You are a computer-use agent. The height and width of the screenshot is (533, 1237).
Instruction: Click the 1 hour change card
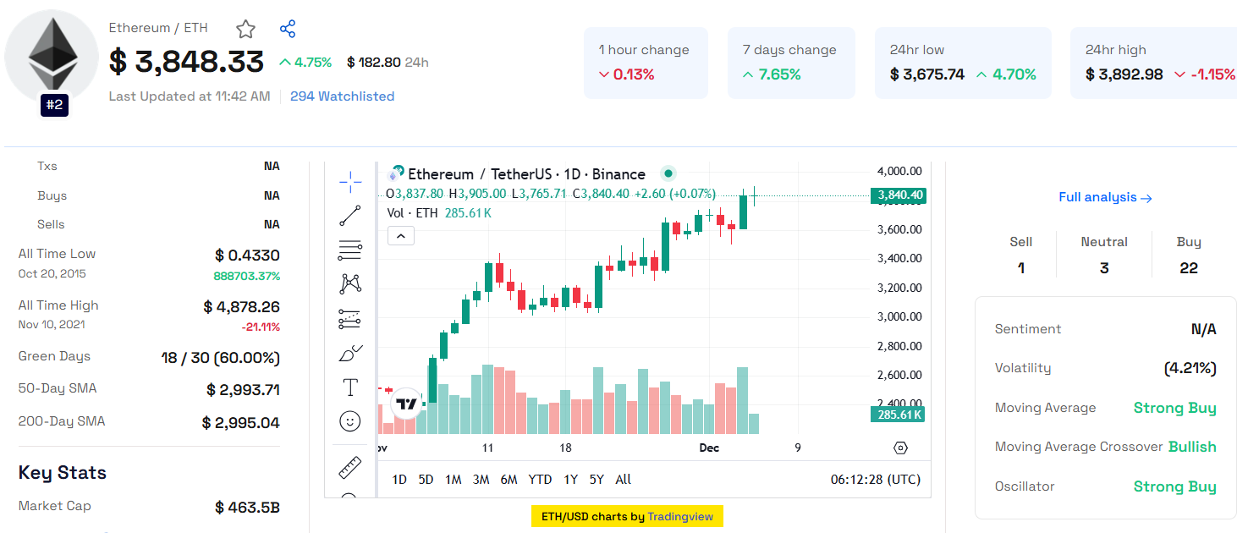coord(646,63)
